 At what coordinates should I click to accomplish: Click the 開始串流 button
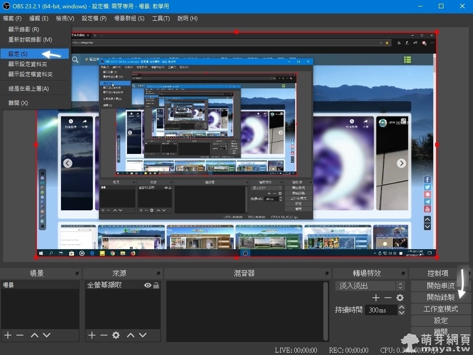440,286
